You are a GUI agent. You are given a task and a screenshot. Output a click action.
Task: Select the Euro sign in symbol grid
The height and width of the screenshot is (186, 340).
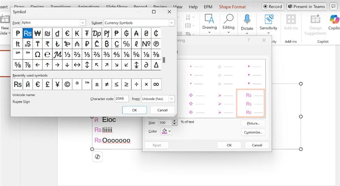pyautogui.click(x=67, y=33)
